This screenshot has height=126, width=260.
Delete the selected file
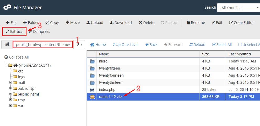[x=147, y=23]
